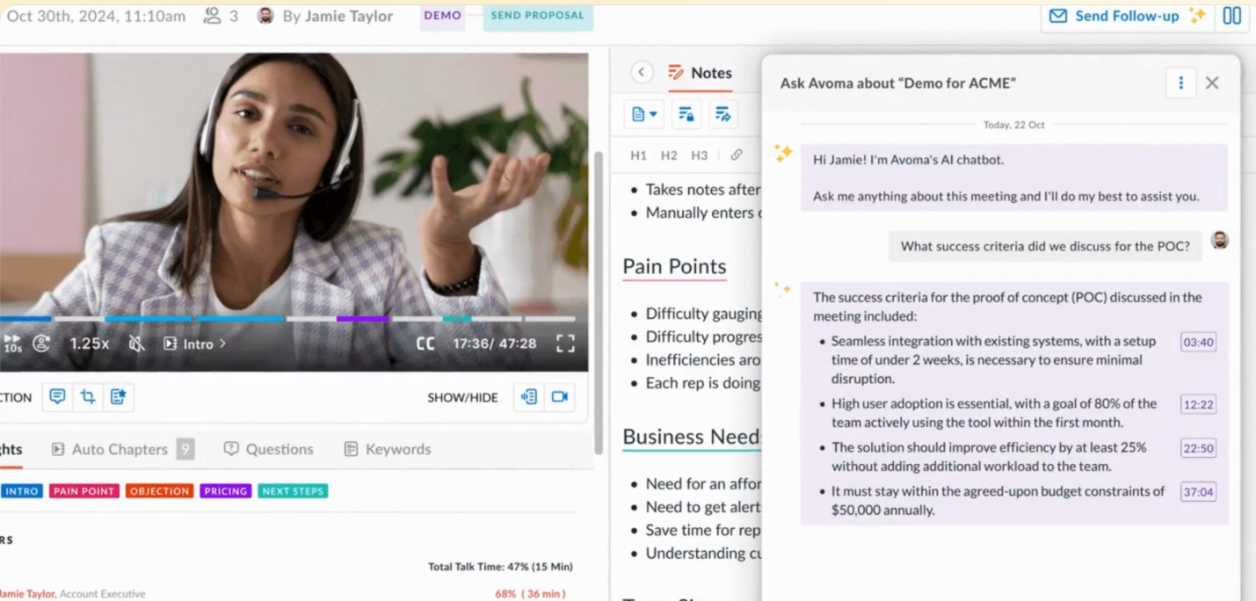The width and height of the screenshot is (1256, 601).
Task: Click the Pain Points heading in notes
Action: pos(674,266)
